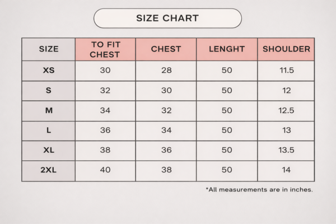Viewport: 336px width, 224px height.
Task: Click the SIZE CHART title banner
Action: click(167, 18)
